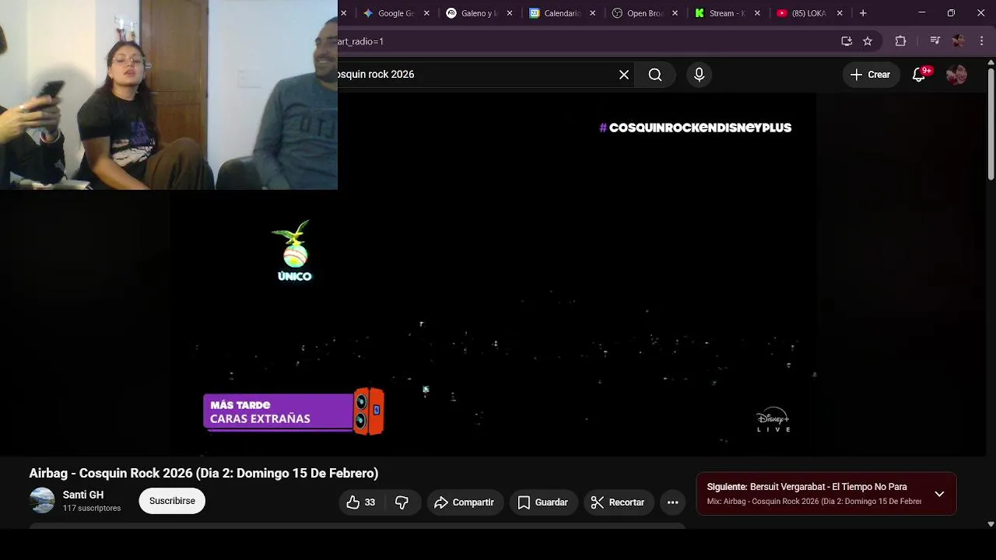
Task: Minimize the browser window
Action: pyautogui.click(x=922, y=13)
